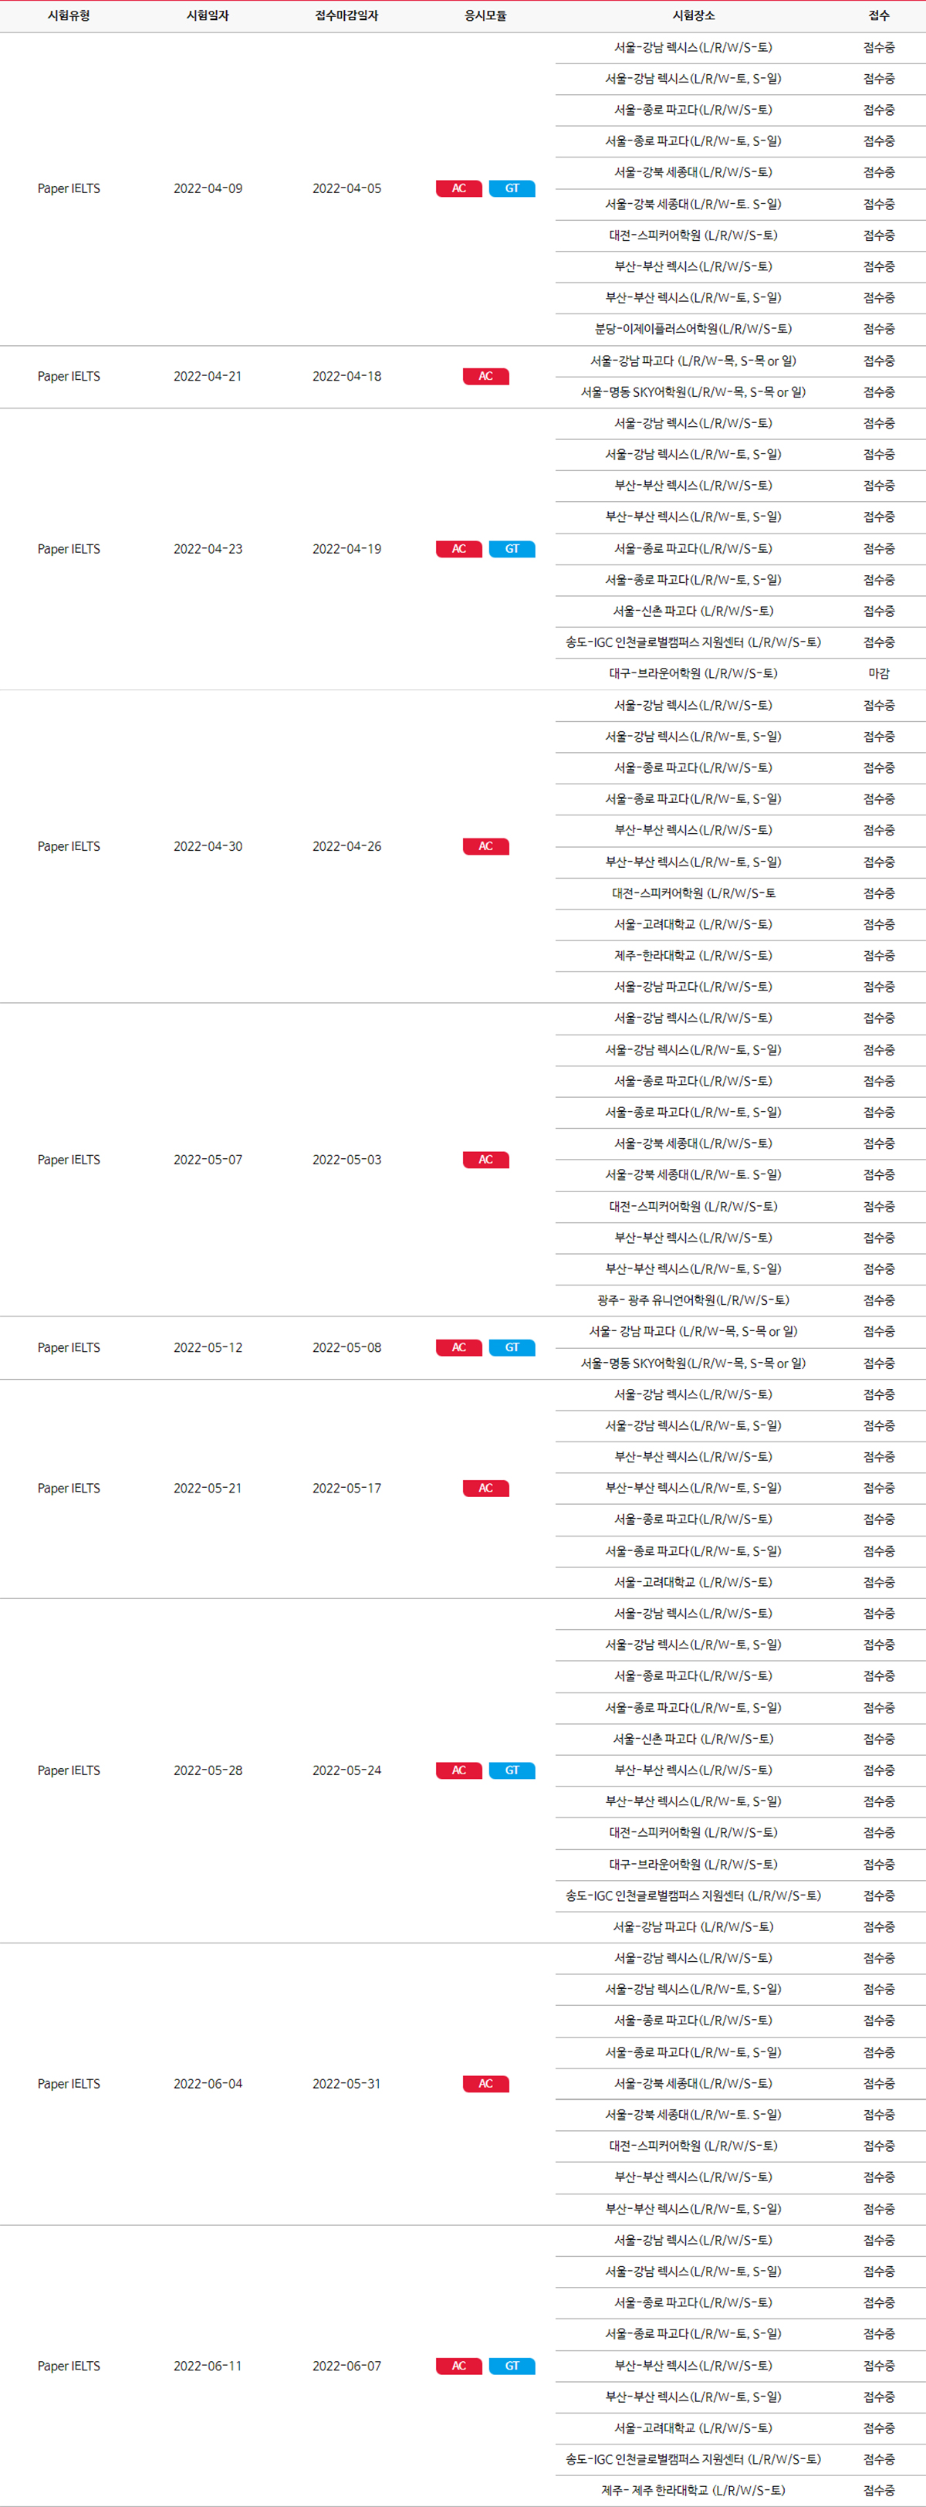Image resolution: width=926 pixels, height=2507 pixels.
Task: Select the 2022-06-11 exam date cell
Action: 207,2366
